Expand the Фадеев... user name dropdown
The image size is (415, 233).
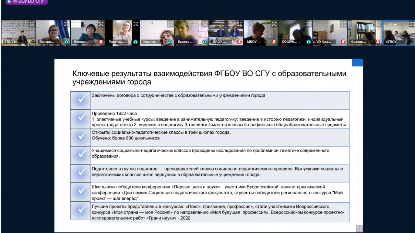(x=369, y=42)
